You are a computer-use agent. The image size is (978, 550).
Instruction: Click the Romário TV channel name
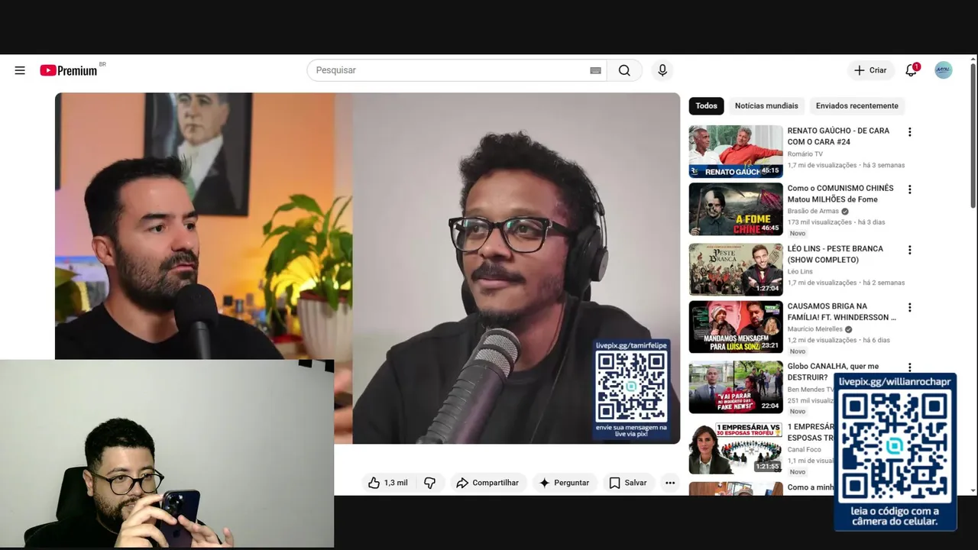(805, 154)
